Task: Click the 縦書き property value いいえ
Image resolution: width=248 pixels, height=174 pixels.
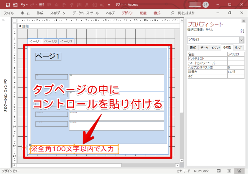Action: pos(236,72)
